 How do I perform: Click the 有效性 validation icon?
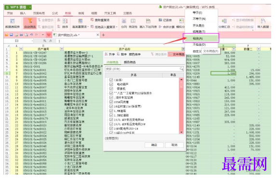(x=133, y=21)
